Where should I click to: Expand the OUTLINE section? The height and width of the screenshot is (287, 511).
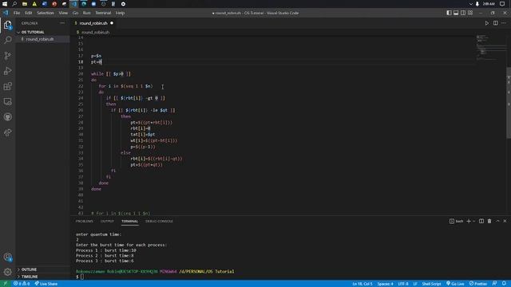(29, 269)
